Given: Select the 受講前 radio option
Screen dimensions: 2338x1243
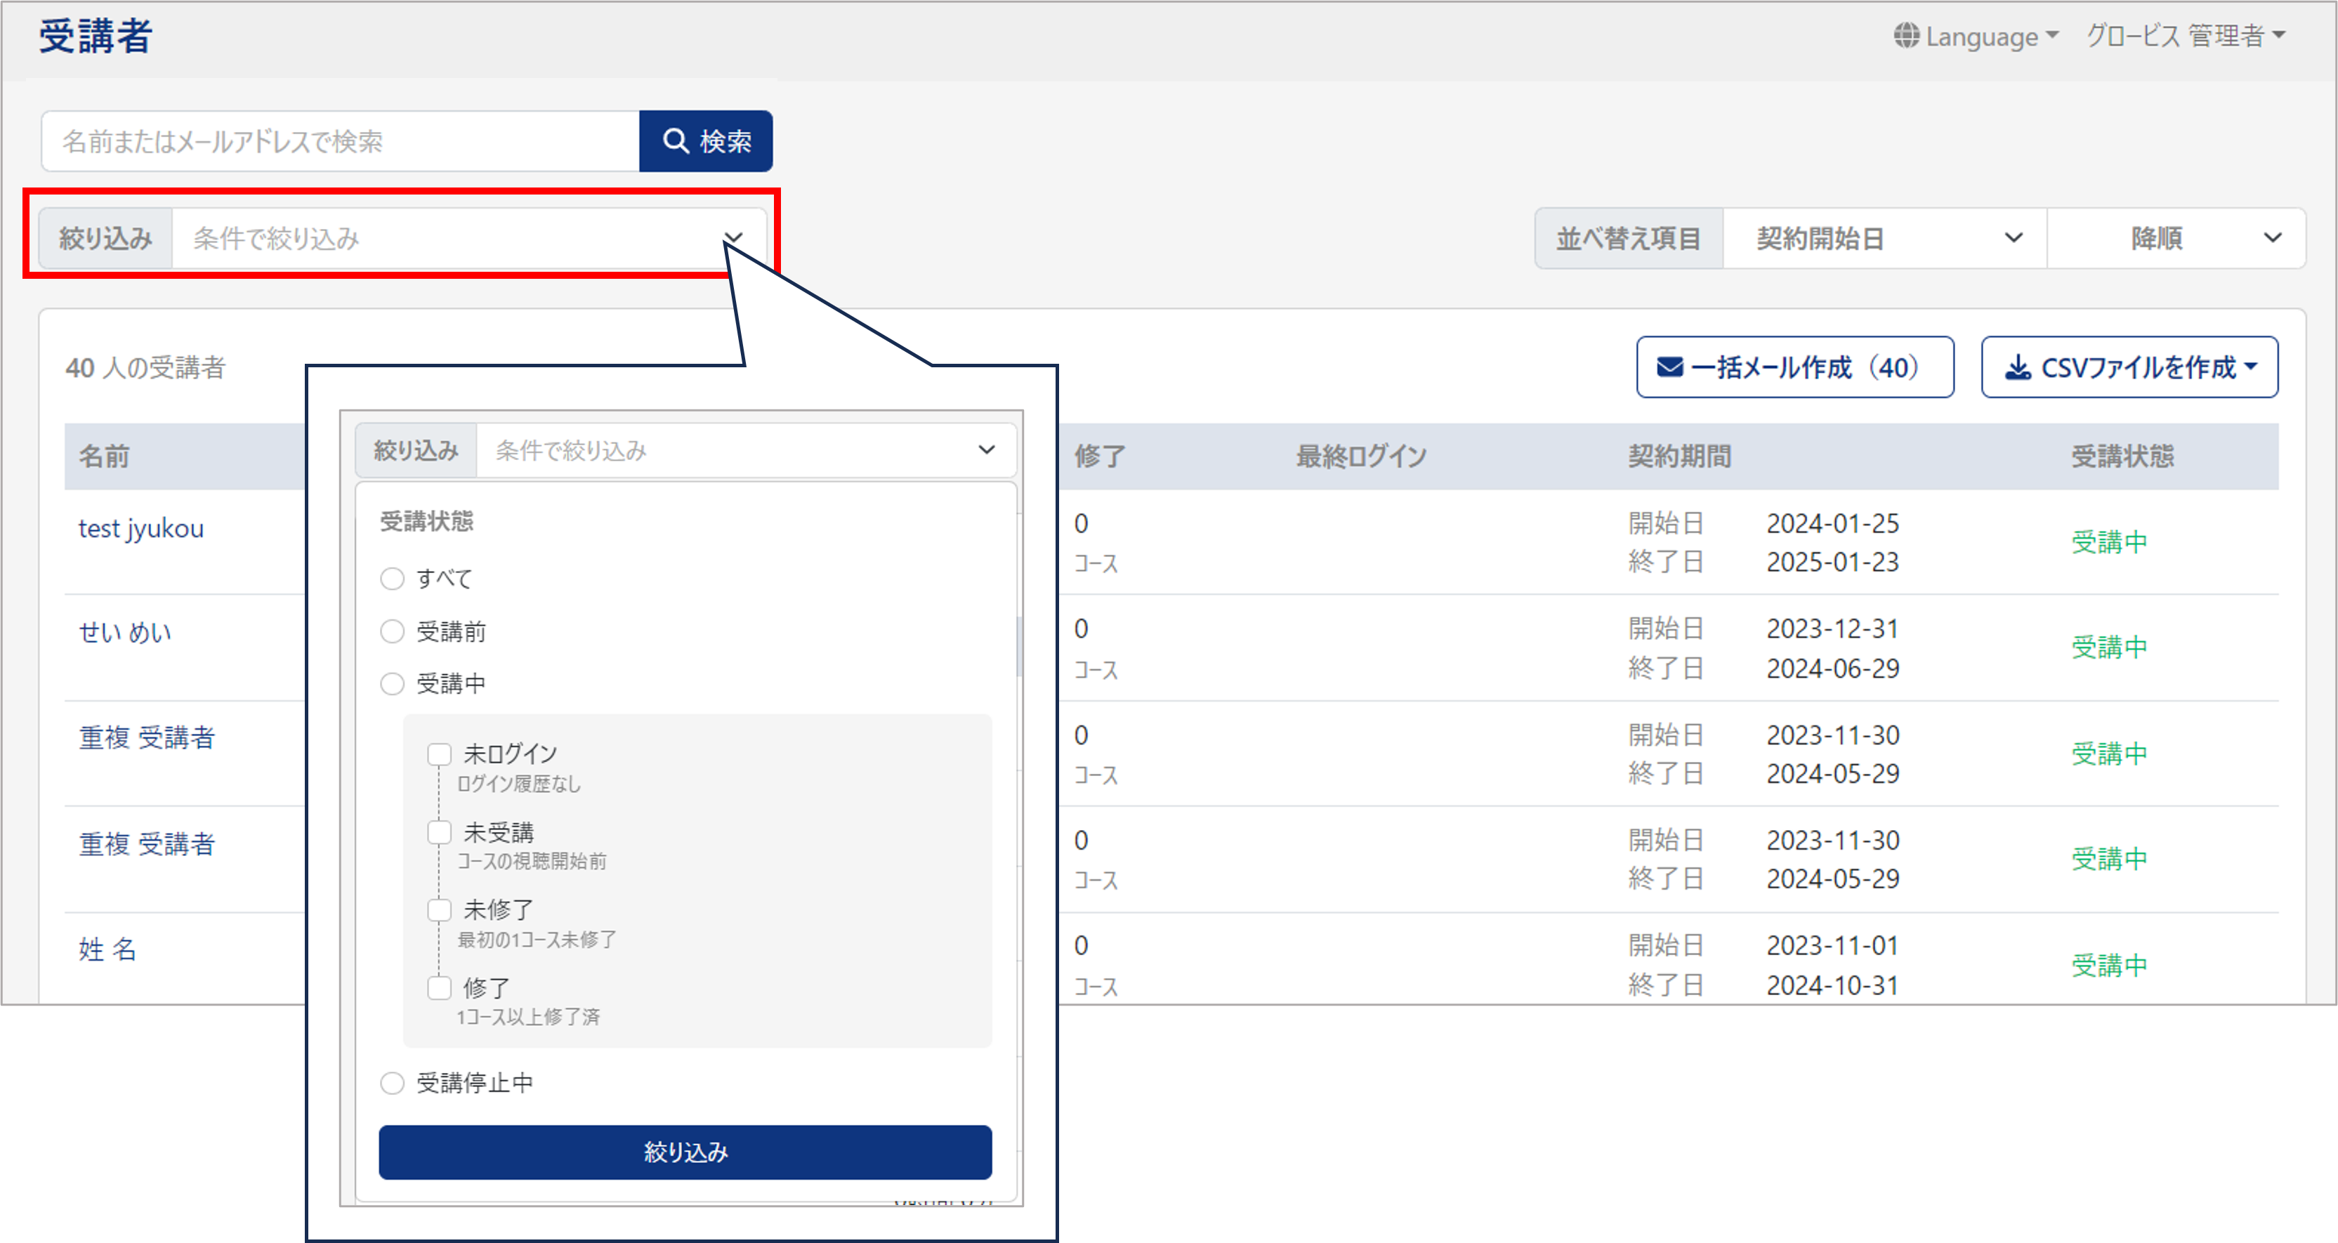Looking at the screenshot, I should point(392,631).
